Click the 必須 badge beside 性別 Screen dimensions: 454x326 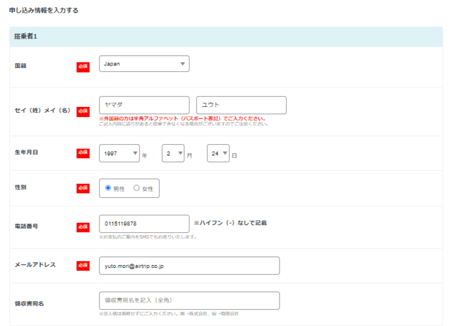(x=83, y=188)
